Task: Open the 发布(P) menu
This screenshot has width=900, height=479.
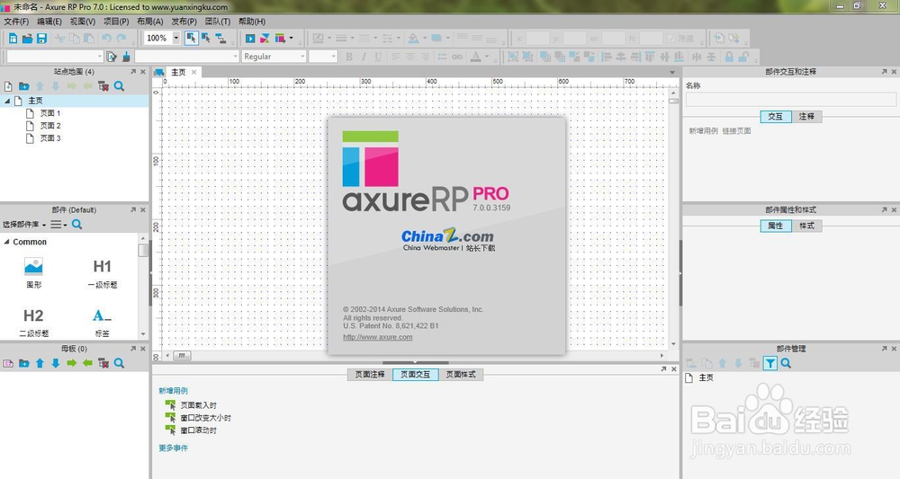Action: pyautogui.click(x=184, y=22)
